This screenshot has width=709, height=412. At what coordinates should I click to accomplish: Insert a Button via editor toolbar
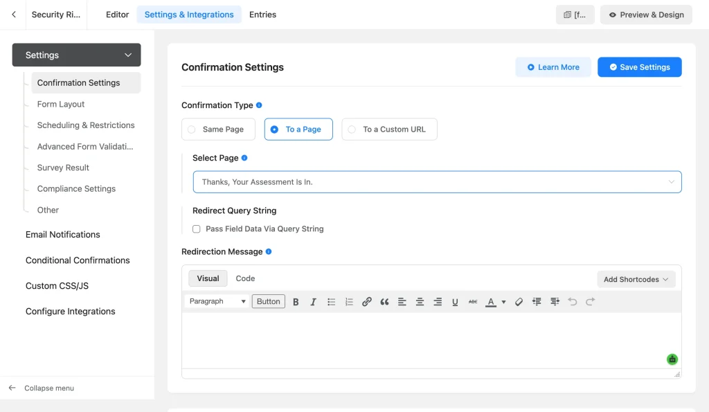269,301
